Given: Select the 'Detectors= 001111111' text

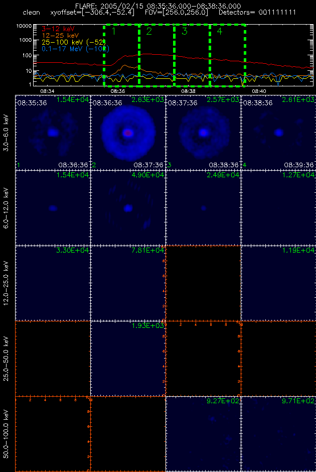Looking at the screenshot, I should 257,13.
